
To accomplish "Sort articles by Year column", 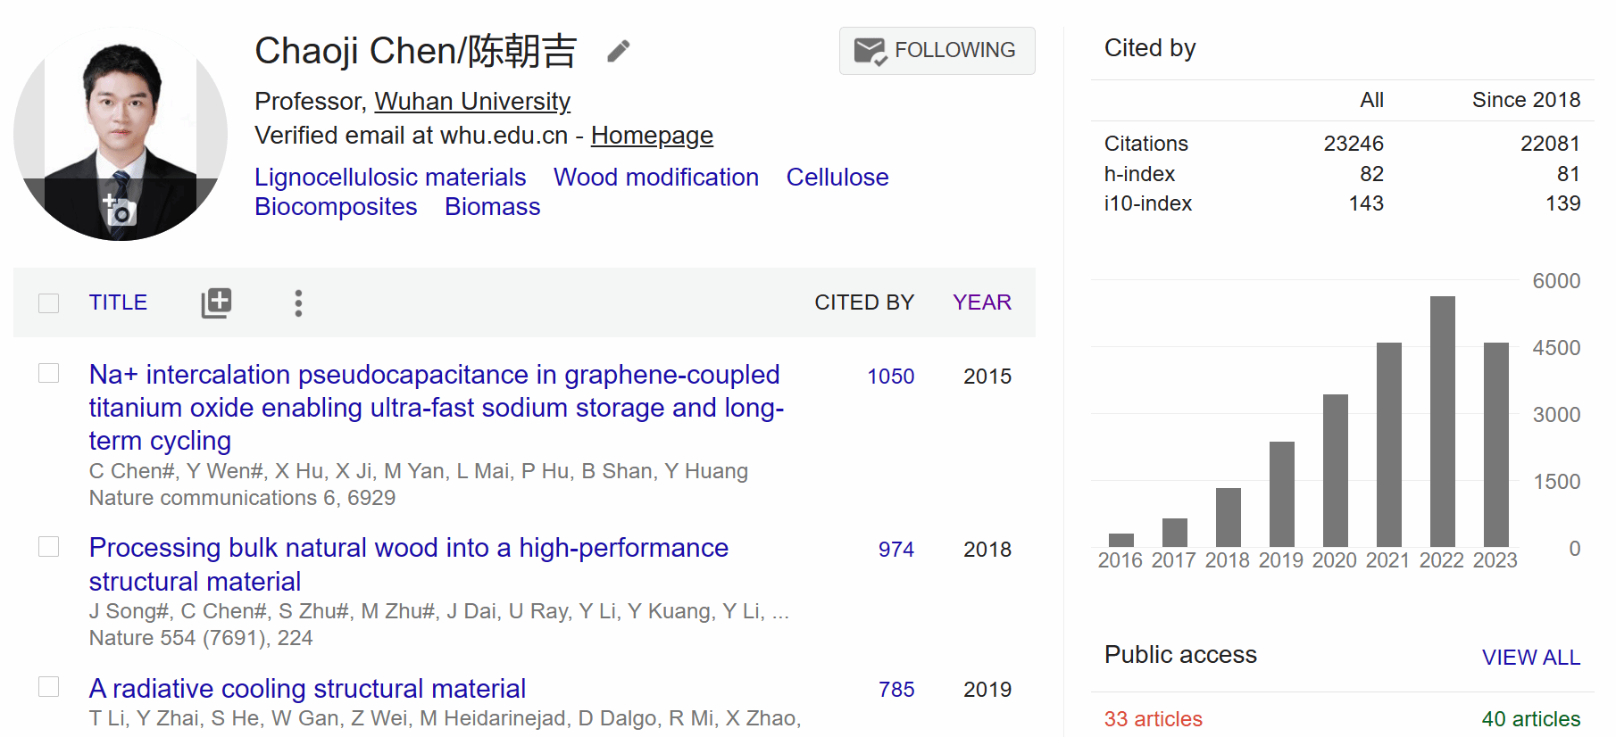I will [x=981, y=302].
